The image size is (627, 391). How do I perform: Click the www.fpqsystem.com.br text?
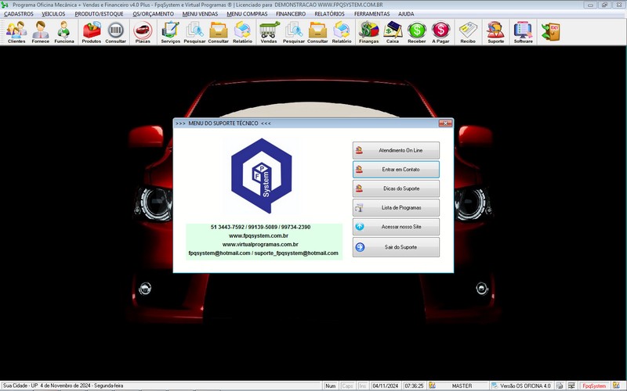click(259, 236)
